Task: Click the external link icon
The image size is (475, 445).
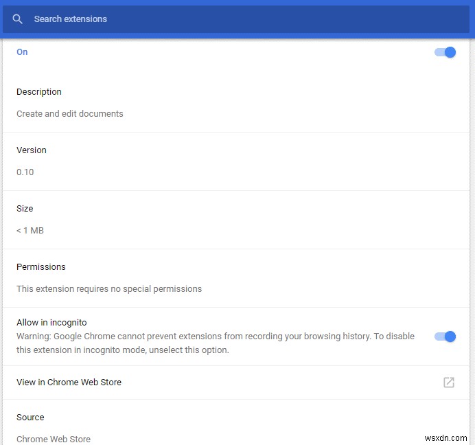Action: (x=449, y=383)
